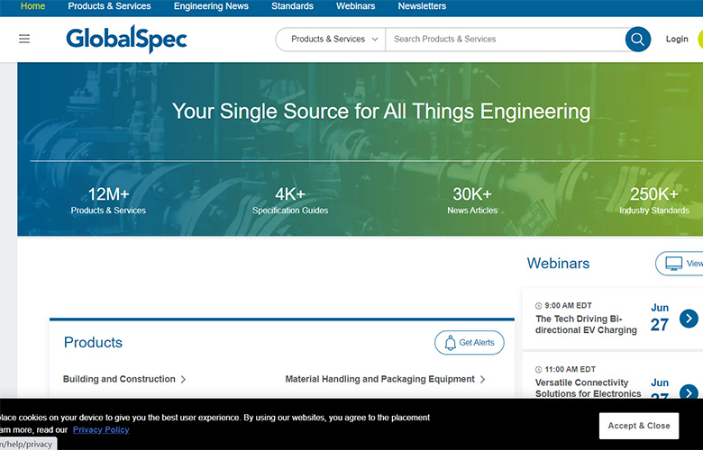Click the 4K+ Specification Guides stat

(x=290, y=201)
